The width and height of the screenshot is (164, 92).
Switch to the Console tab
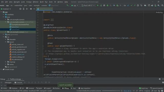[18, 83]
